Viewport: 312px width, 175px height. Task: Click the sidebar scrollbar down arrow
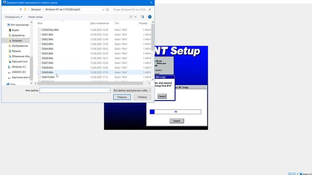tap(31, 83)
